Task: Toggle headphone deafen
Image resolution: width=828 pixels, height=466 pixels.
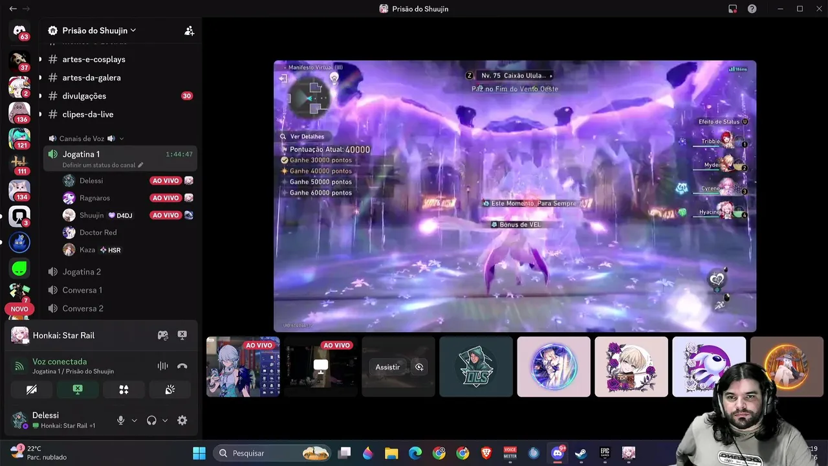Action: tap(151, 421)
